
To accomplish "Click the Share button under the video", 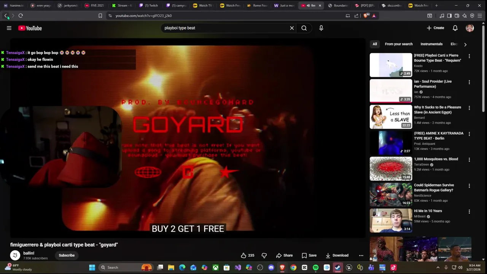I will pos(284,255).
